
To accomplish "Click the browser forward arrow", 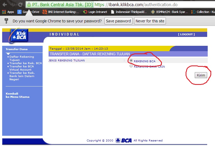I will tap(12, 5).
